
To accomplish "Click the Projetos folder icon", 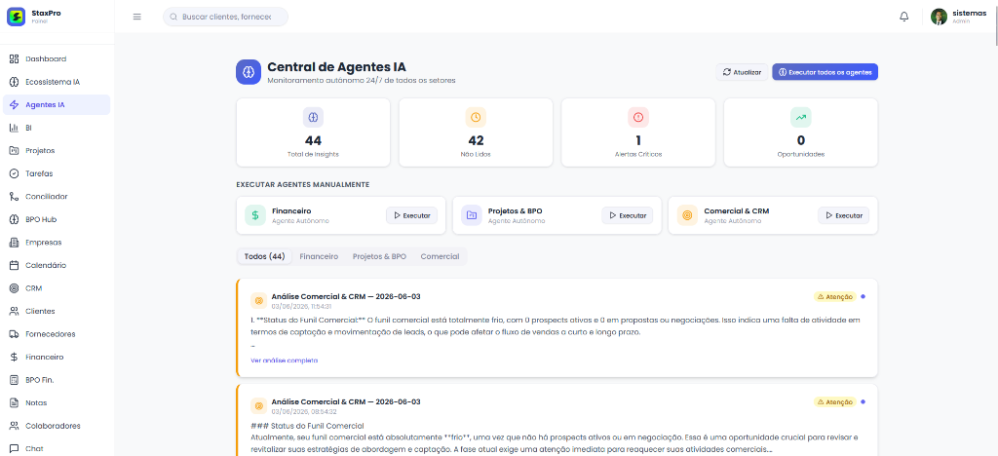I will [x=14, y=151].
